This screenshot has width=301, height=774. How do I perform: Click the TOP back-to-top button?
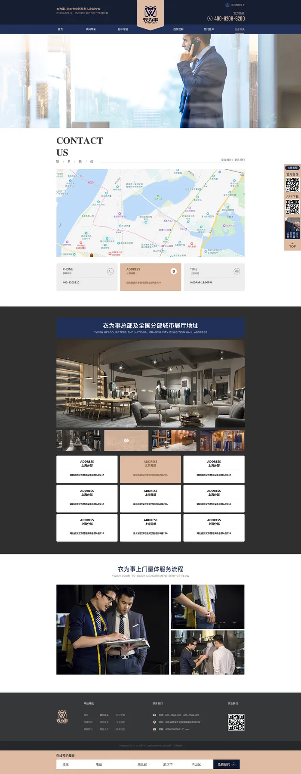(x=292, y=246)
